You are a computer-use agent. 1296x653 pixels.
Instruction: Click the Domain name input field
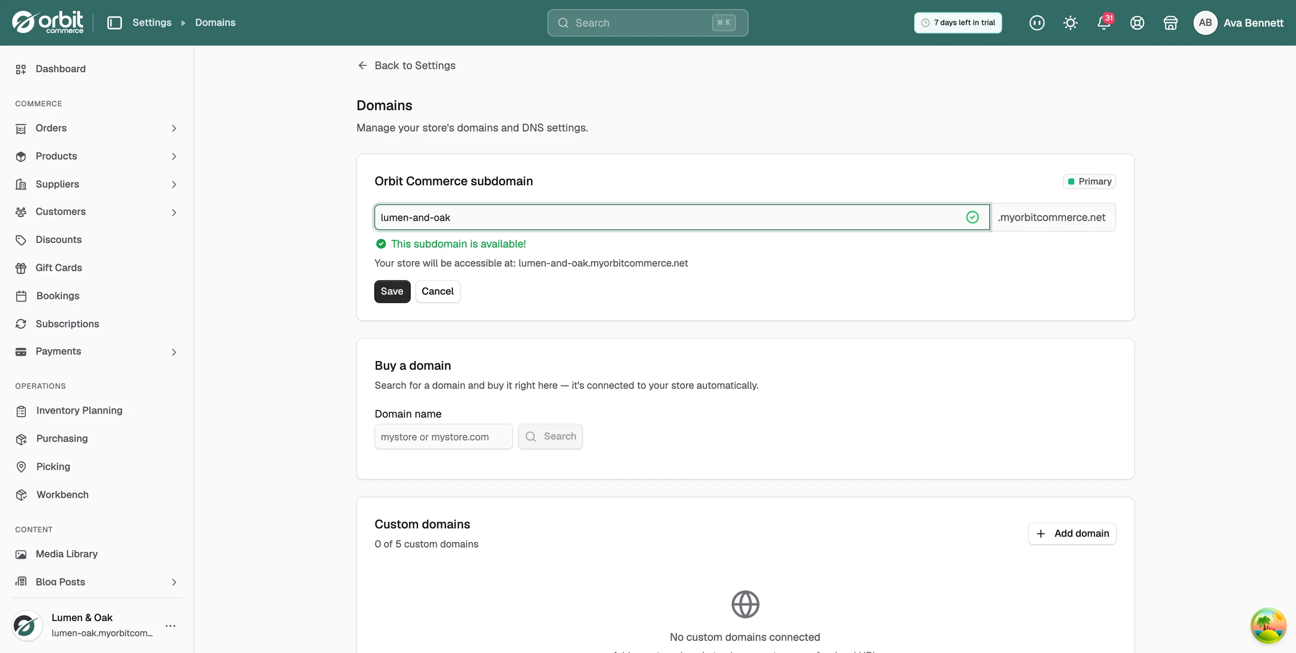(443, 436)
